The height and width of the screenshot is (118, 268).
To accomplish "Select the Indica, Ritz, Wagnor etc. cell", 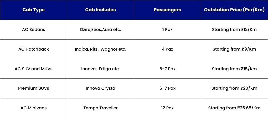I will click(100, 49).
